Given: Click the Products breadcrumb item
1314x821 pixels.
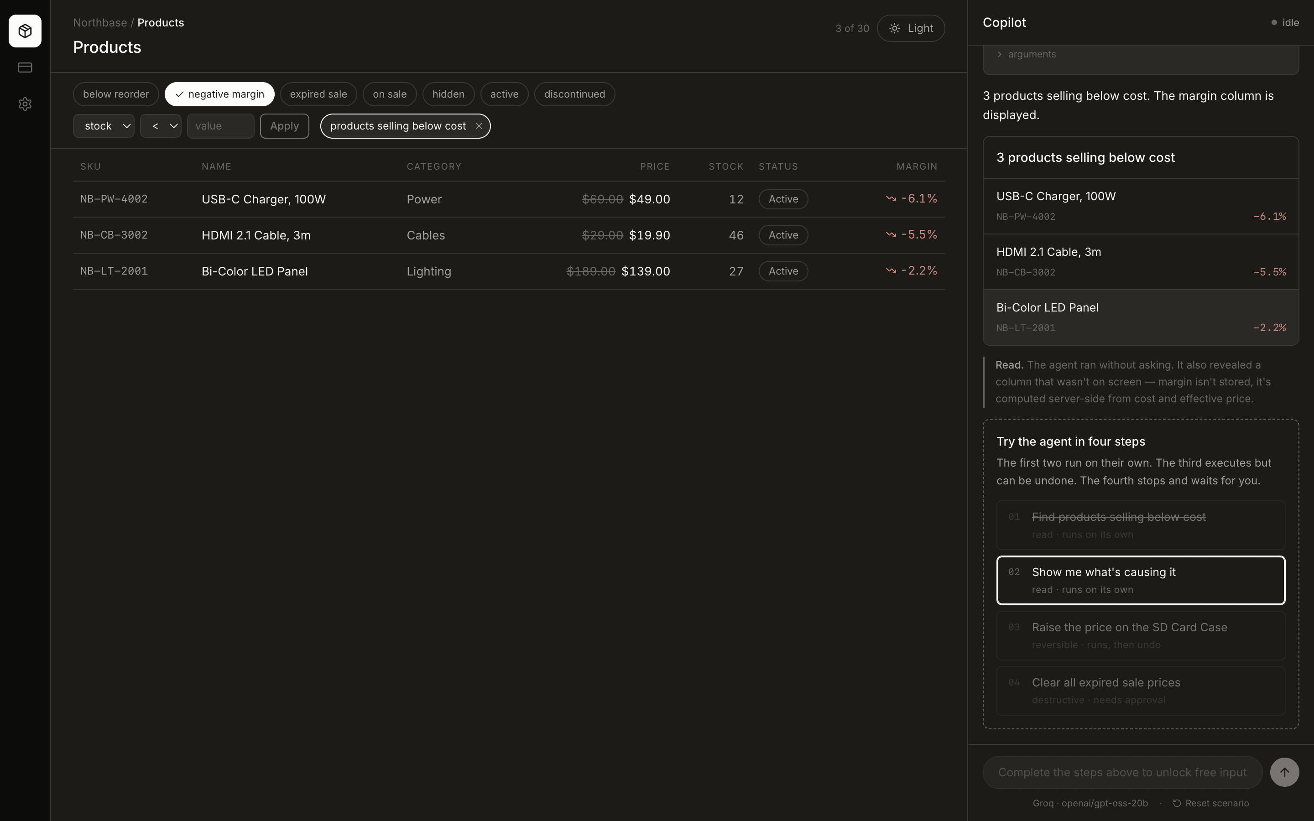Looking at the screenshot, I should (x=161, y=23).
